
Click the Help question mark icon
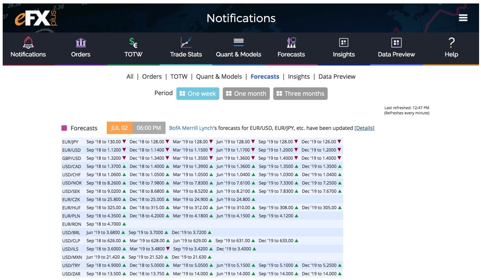pyautogui.click(x=451, y=43)
